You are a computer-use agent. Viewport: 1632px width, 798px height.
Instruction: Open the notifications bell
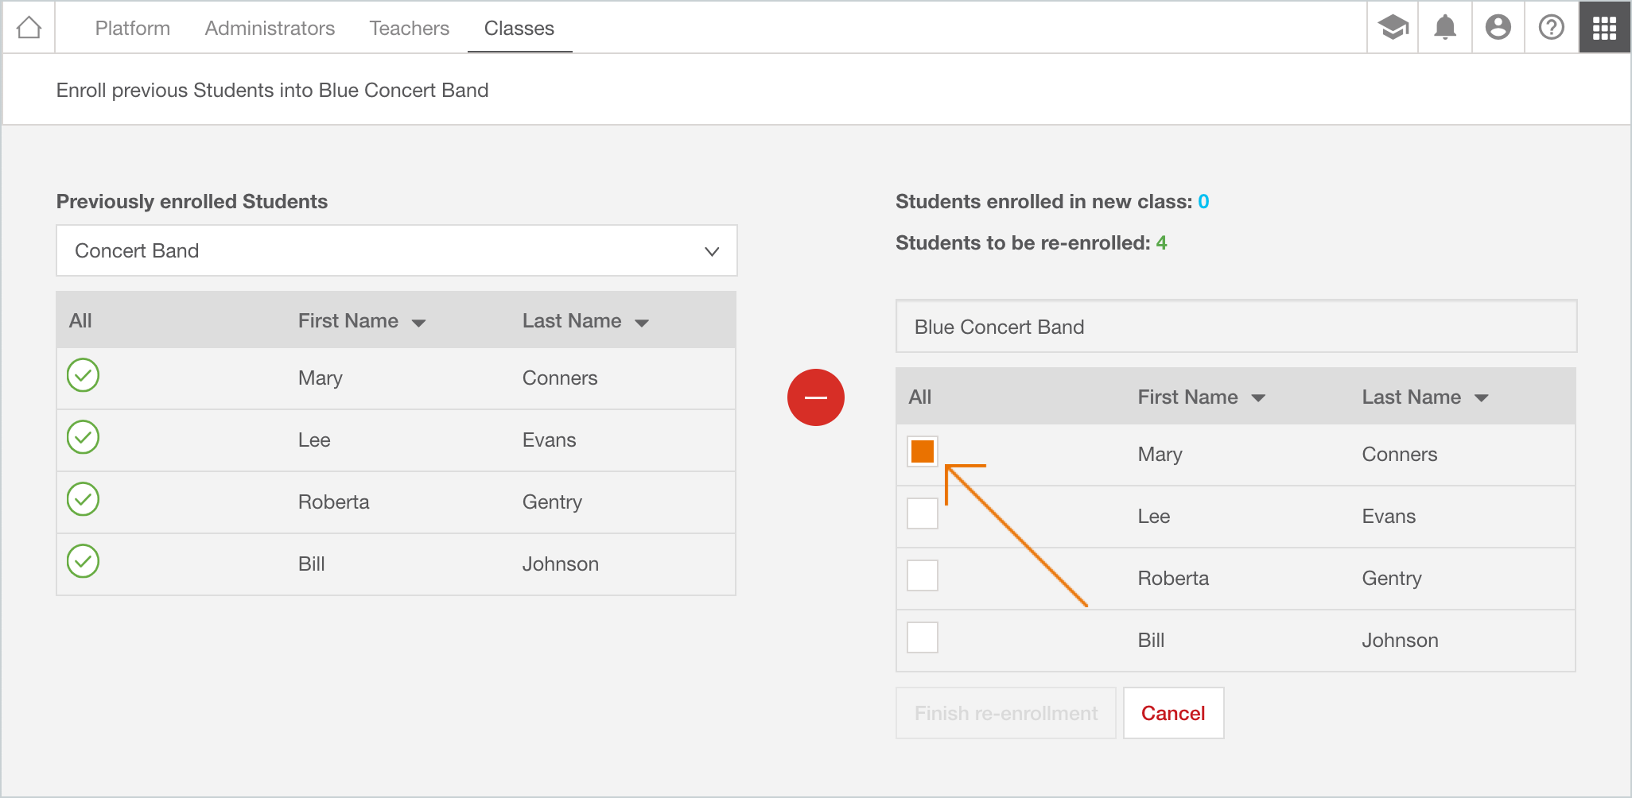tap(1445, 28)
